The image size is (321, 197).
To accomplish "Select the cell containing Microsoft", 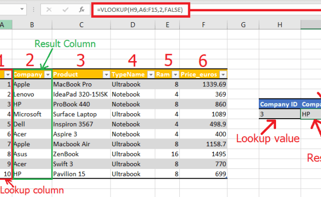I will [x=32, y=114].
